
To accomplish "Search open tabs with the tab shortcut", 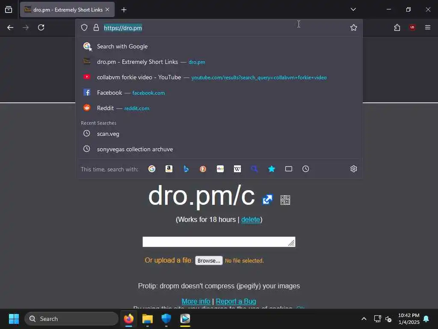I will (x=289, y=169).
